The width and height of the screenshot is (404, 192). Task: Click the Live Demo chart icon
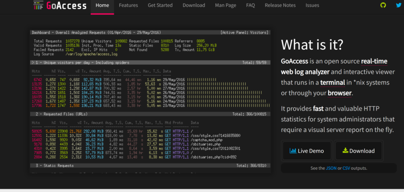tap(293, 151)
